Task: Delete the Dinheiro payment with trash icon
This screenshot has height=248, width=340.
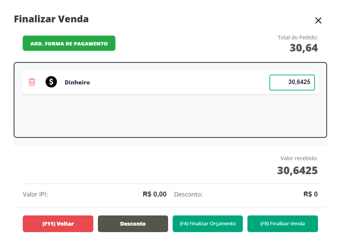Action: coord(32,82)
